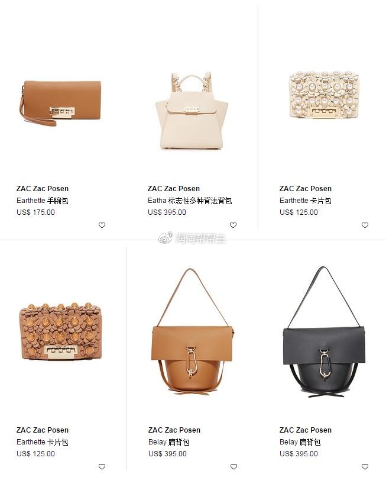Screen dimensions: 386x477
Task: Click Belay 肩背包 title under black bag
Action: click(300, 441)
